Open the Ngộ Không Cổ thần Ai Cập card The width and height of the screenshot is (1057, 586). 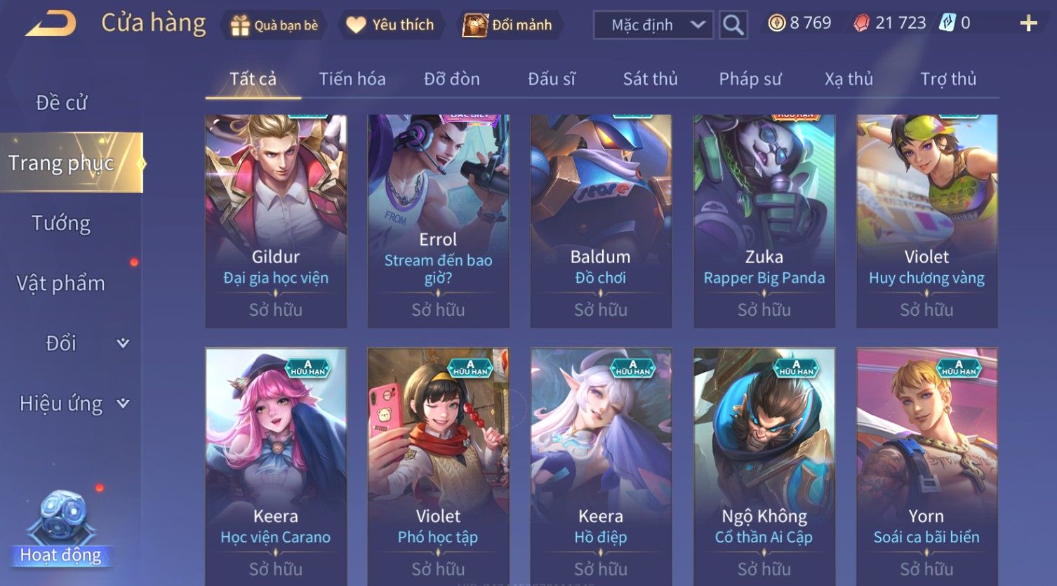coord(764,466)
